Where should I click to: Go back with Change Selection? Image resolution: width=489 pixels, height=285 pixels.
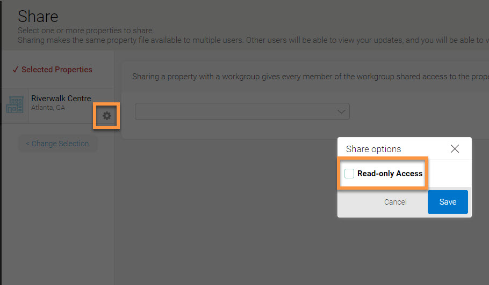(57, 144)
